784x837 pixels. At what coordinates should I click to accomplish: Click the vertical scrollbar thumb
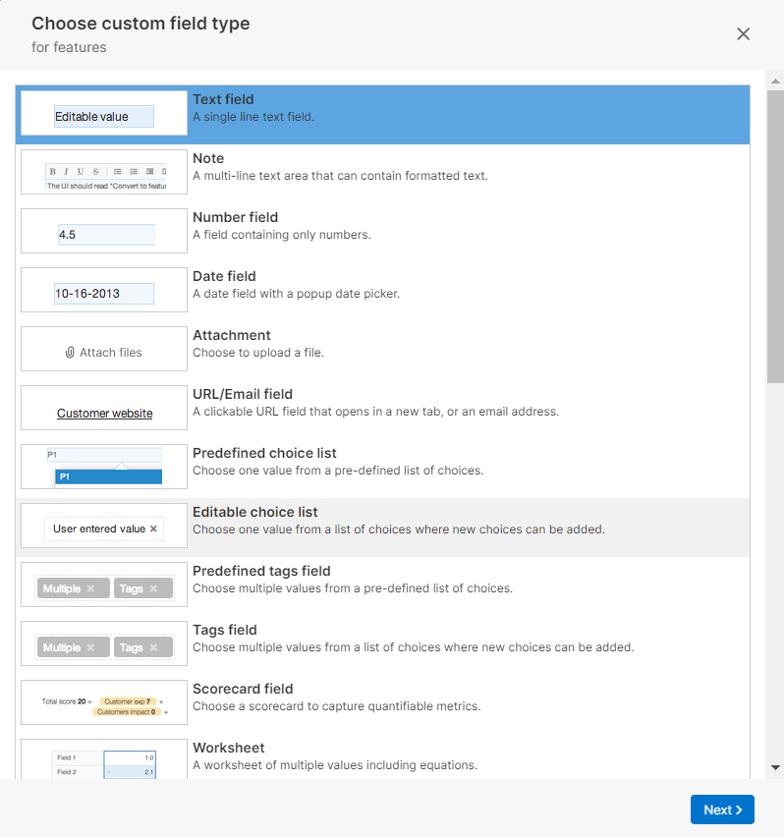point(775,236)
